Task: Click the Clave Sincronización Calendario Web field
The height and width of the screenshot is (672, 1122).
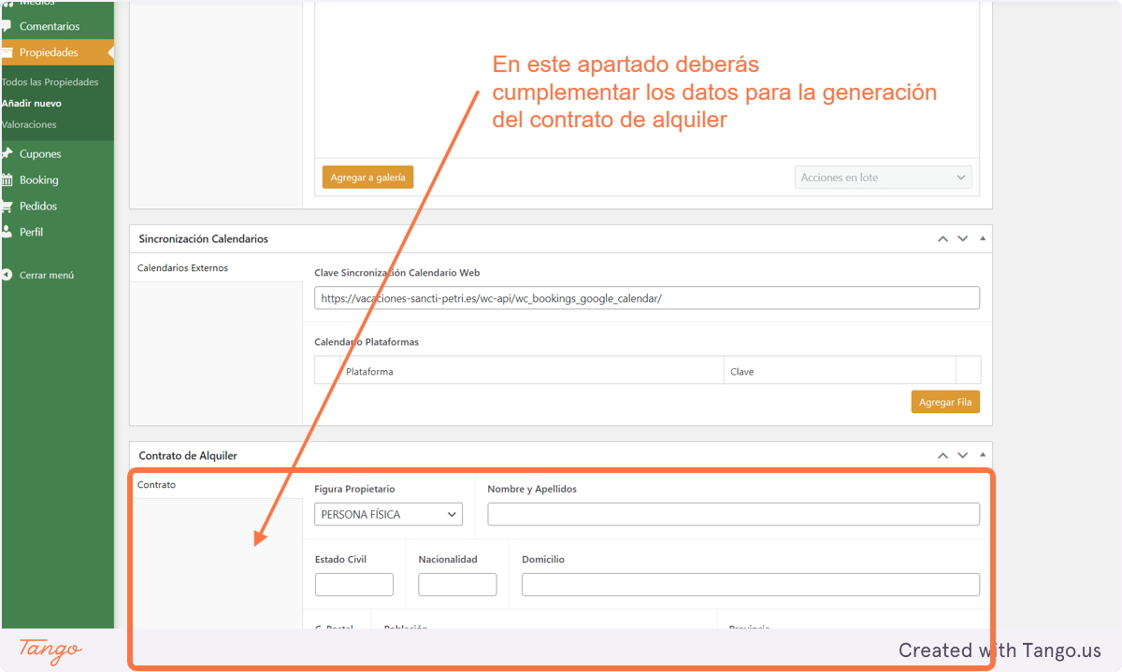Action: tap(647, 298)
